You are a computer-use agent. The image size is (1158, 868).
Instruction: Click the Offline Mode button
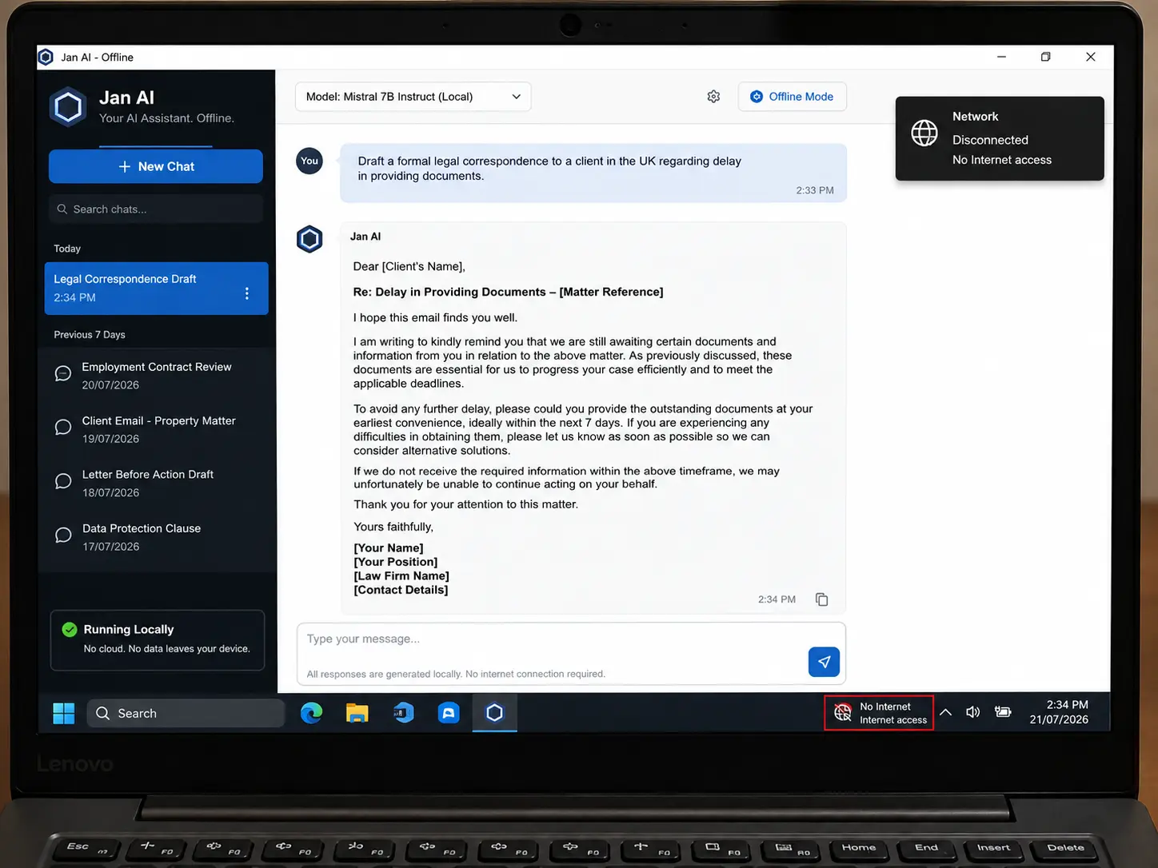(792, 97)
